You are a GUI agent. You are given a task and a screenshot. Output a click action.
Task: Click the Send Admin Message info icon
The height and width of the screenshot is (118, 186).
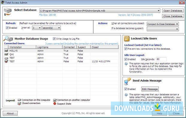pos(126,95)
